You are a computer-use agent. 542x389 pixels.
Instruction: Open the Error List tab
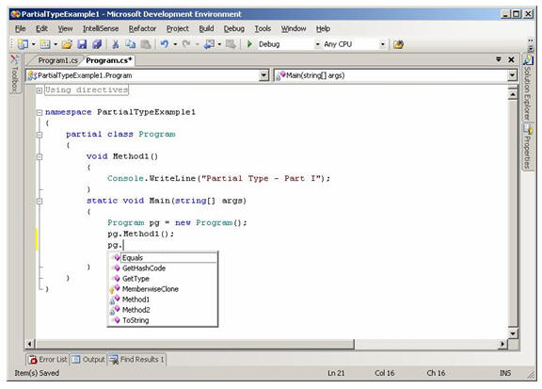48,360
